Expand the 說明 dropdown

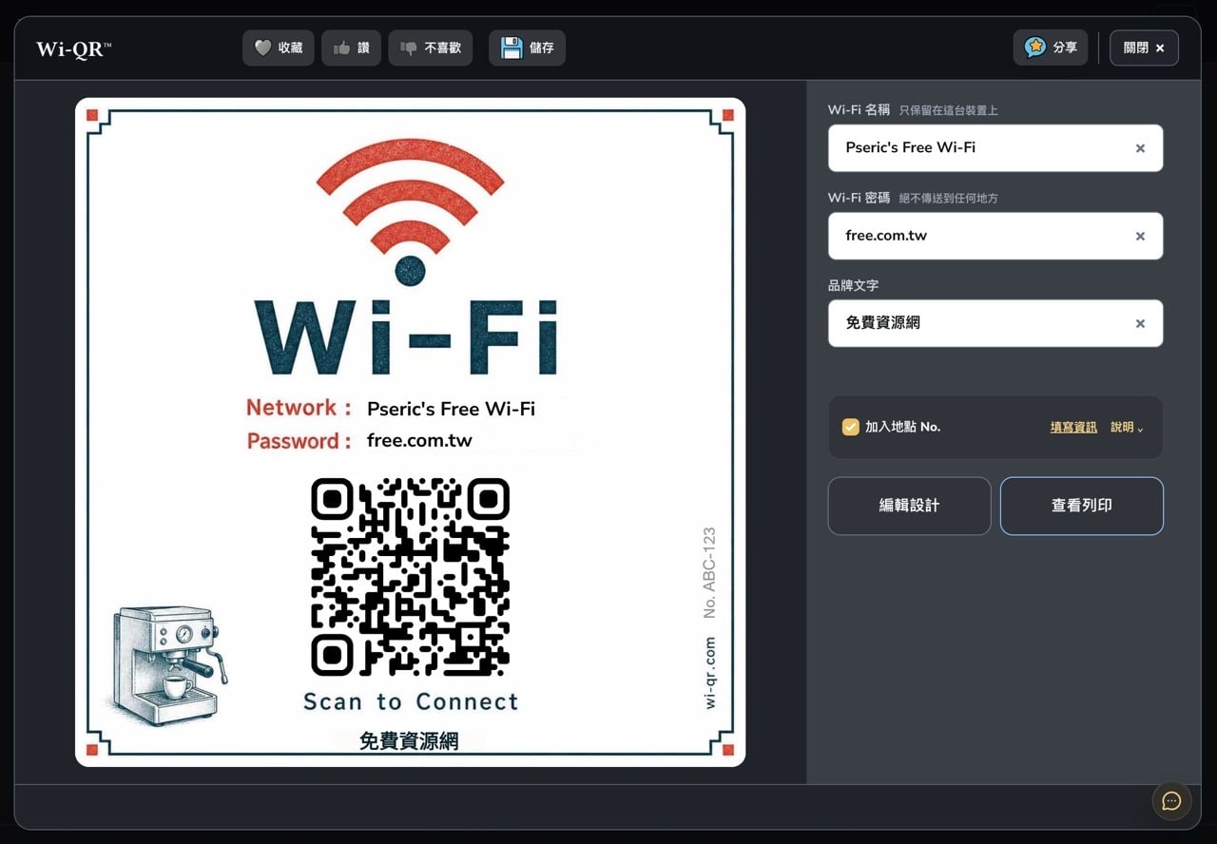tap(1127, 427)
